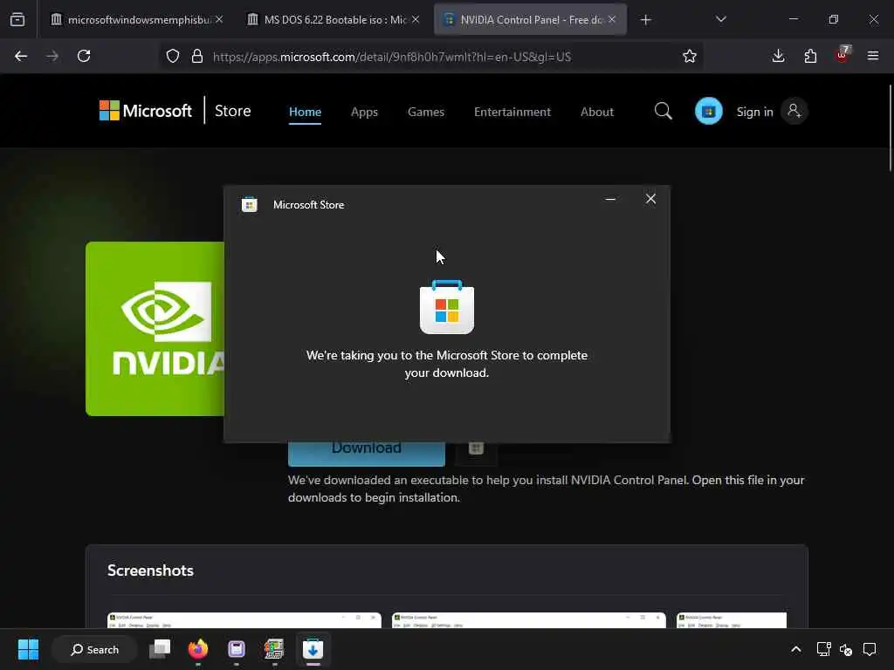Open first NVIDIA screenshot thumbnail

point(244,620)
